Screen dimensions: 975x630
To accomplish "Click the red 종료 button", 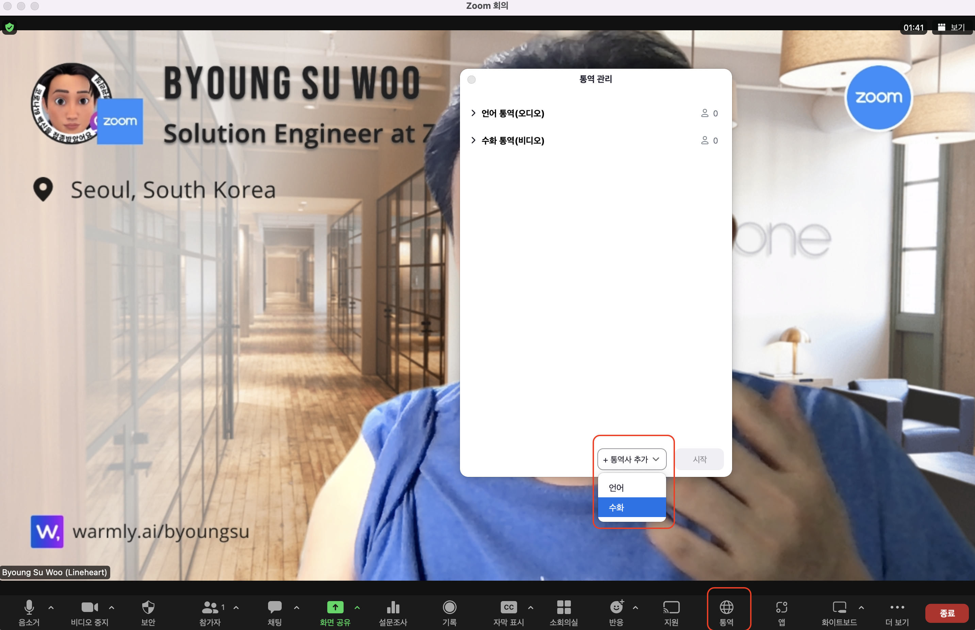I will coord(947,613).
